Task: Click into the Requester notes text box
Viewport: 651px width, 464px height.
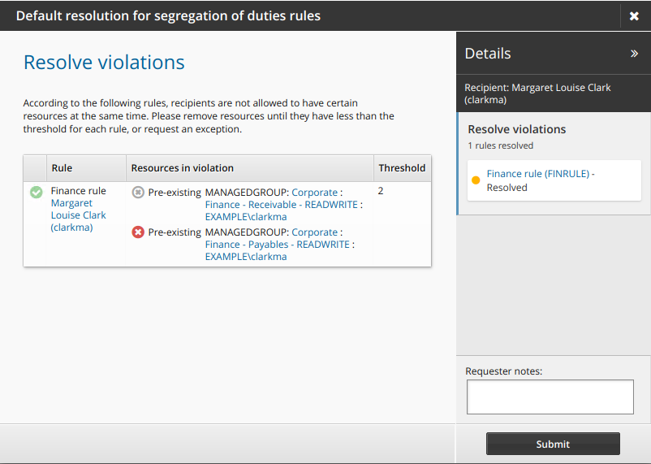Action: click(x=550, y=397)
